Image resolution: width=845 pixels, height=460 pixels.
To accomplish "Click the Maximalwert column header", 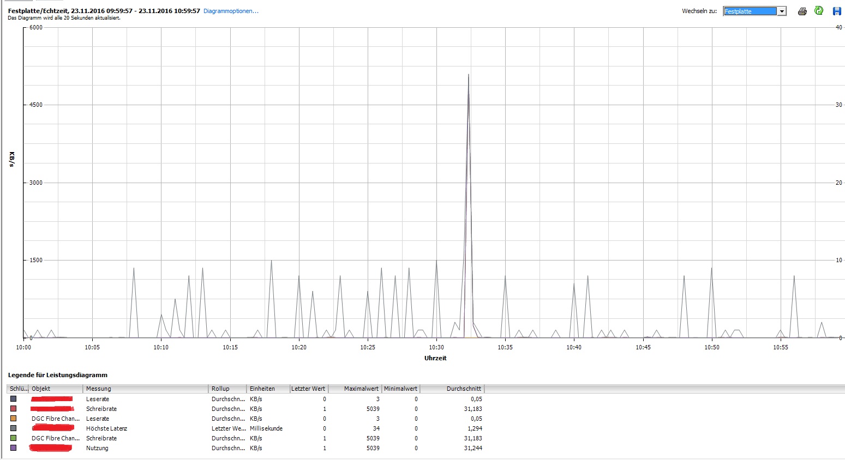I will [x=361, y=389].
